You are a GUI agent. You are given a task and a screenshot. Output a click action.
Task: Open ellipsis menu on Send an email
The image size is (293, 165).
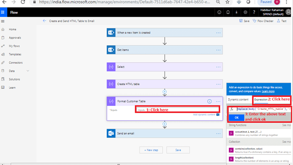(218, 134)
